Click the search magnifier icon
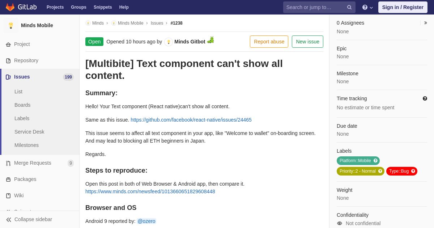 click(349, 7)
